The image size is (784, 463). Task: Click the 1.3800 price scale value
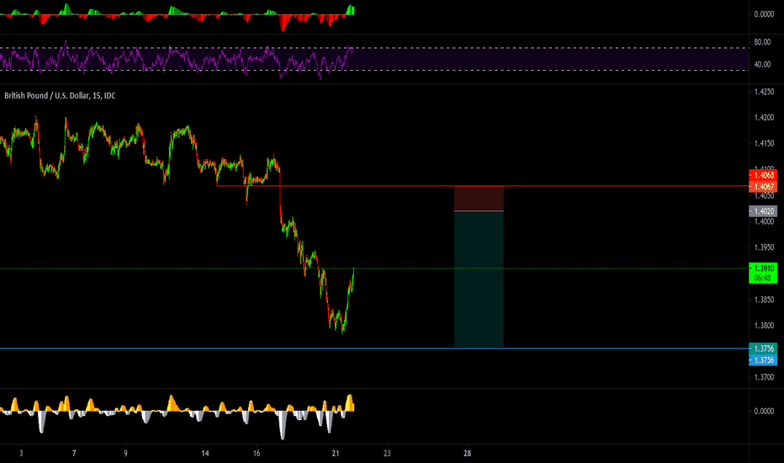click(x=764, y=326)
